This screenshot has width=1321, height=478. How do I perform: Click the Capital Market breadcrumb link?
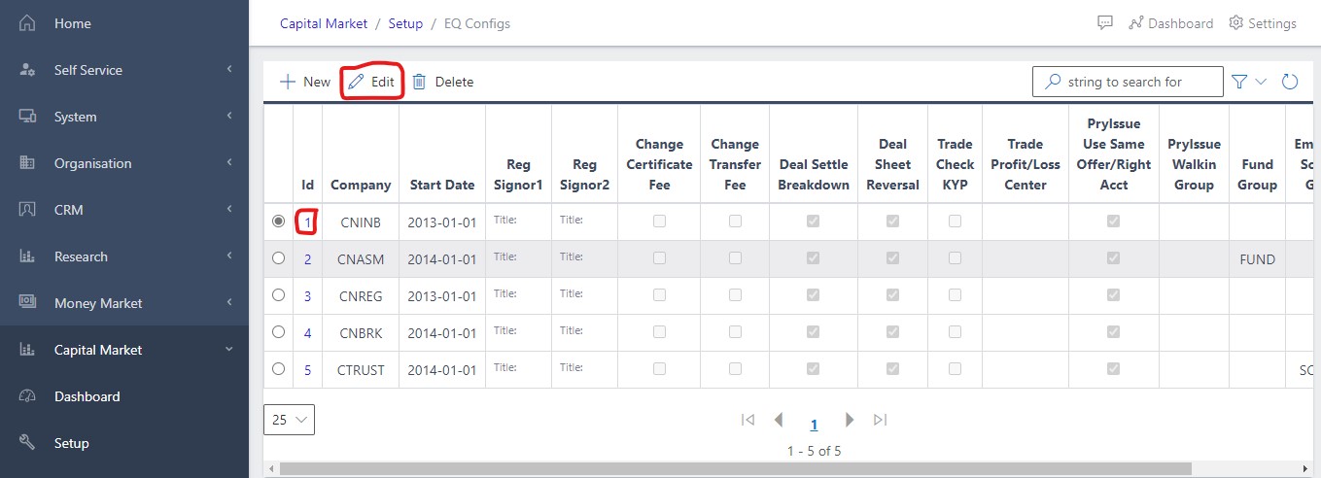324,23
